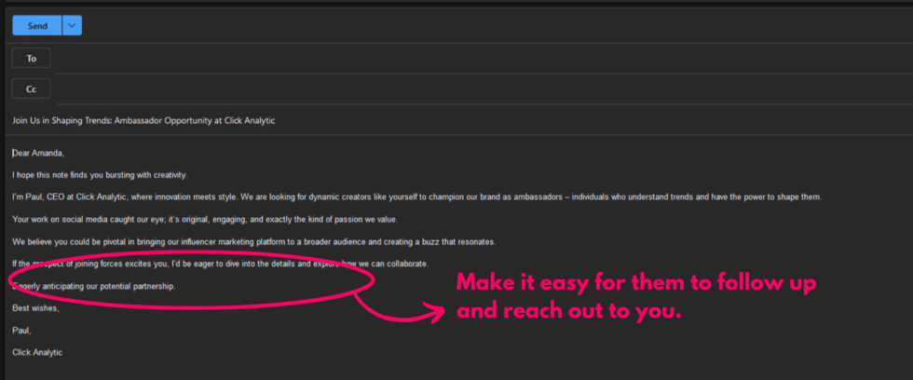Click 'Click Analytic' in the signature
The height and width of the screenshot is (380, 913).
pyautogui.click(x=36, y=352)
